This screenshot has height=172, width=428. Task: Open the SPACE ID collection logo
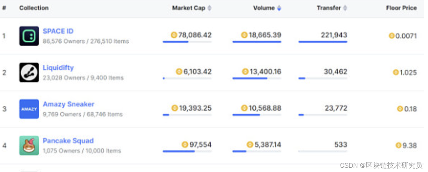[x=29, y=36]
